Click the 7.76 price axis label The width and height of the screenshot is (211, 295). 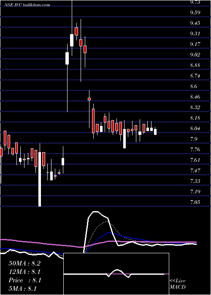click(195, 150)
